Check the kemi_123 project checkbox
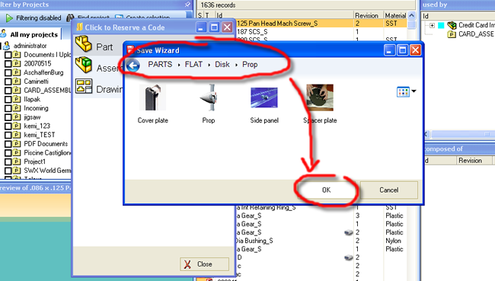 tap(8, 126)
